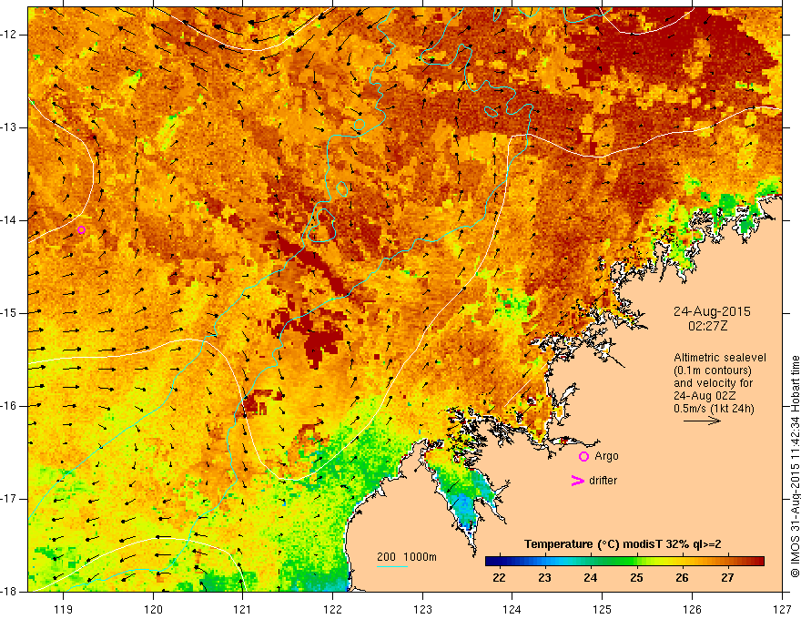Click the latitude axis label -15
Viewport: 801px width, 619px height.
(10, 312)
